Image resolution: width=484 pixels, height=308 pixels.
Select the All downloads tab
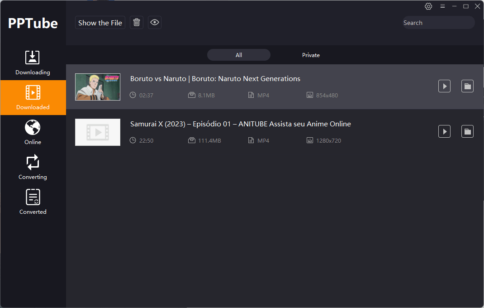(x=238, y=55)
